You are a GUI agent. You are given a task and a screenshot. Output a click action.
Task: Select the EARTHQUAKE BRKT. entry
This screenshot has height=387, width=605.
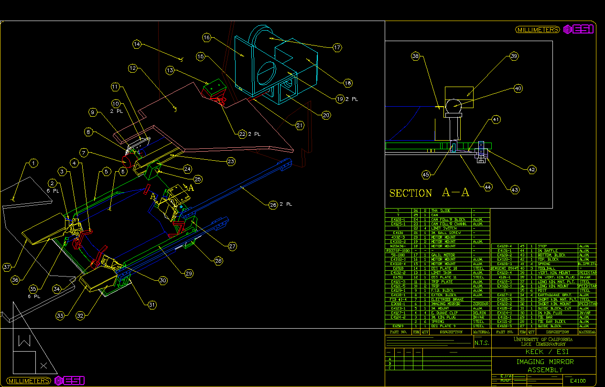coord(554,295)
